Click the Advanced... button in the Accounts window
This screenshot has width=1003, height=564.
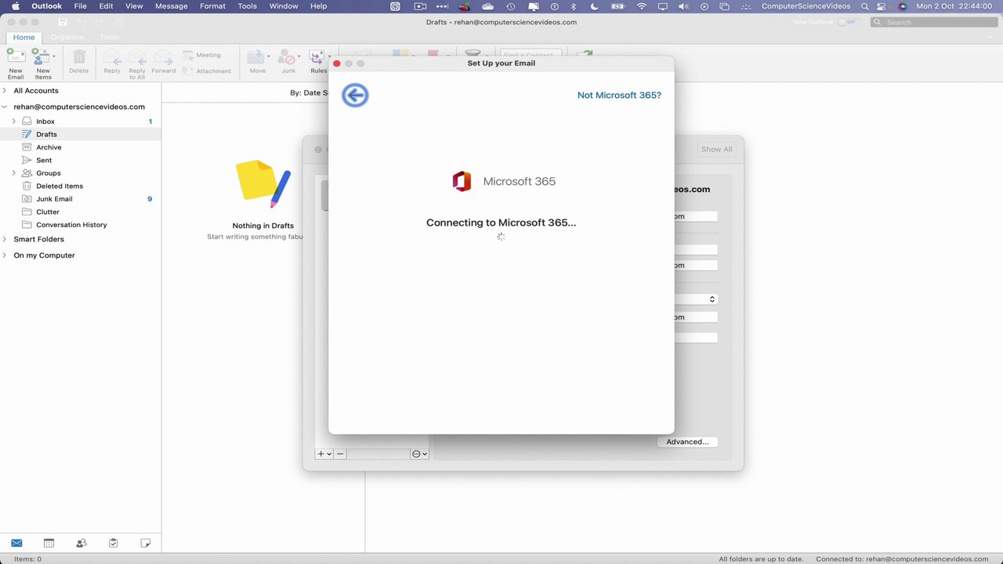pyautogui.click(x=687, y=442)
